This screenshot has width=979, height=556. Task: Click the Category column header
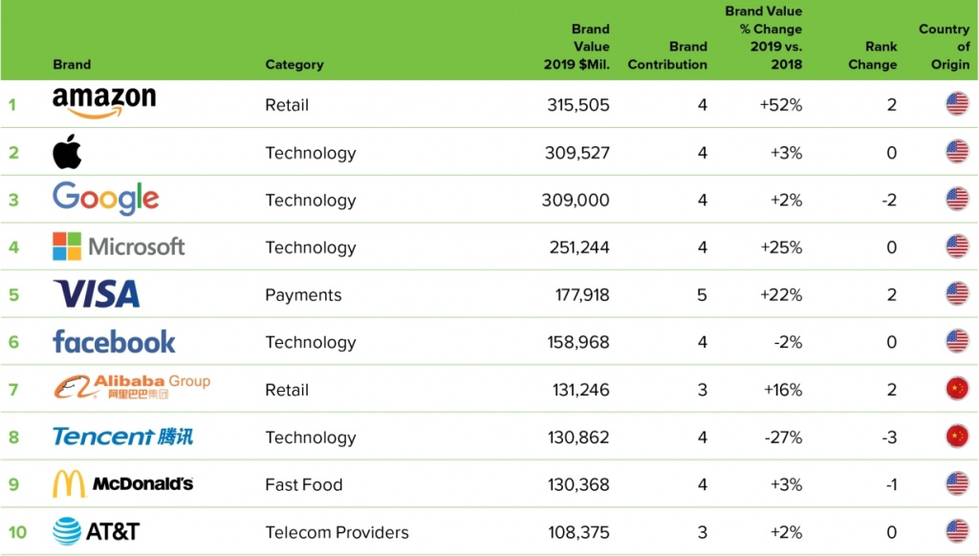click(294, 65)
